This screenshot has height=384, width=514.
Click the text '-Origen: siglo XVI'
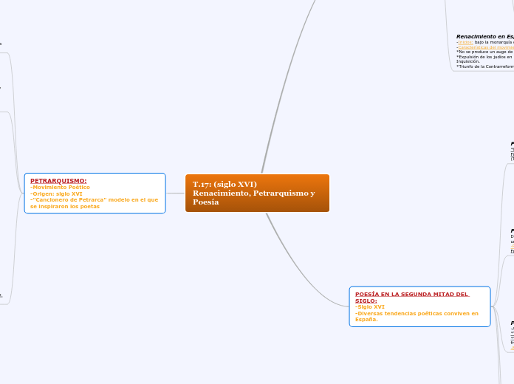(56, 193)
